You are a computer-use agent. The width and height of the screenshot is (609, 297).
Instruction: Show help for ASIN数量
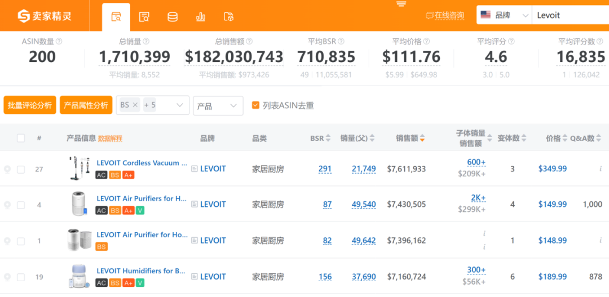pos(59,41)
